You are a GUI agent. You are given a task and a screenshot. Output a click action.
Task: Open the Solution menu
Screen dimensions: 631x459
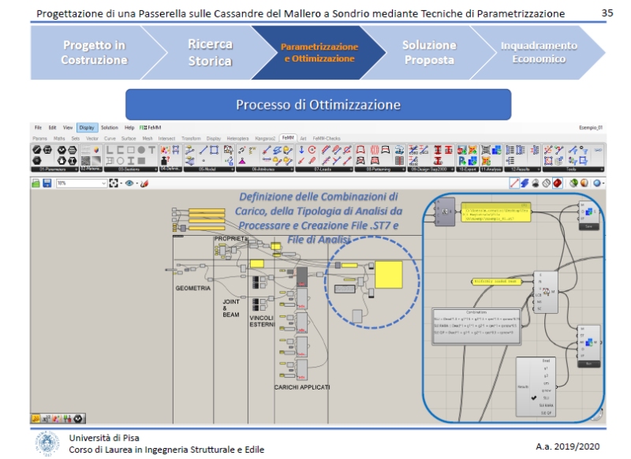109,127
